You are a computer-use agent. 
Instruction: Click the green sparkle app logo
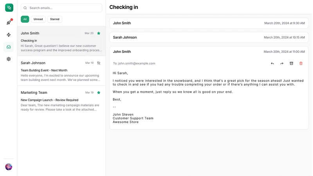tap(9, 8)
